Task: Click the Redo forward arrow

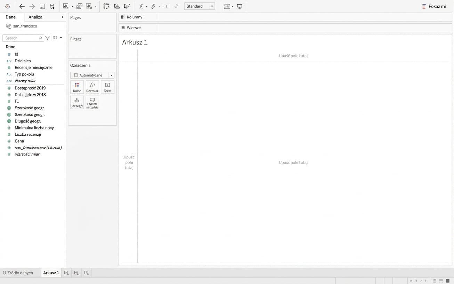Action: 32,6
